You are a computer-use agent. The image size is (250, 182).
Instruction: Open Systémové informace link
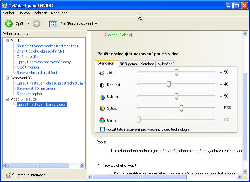(29, 175)
